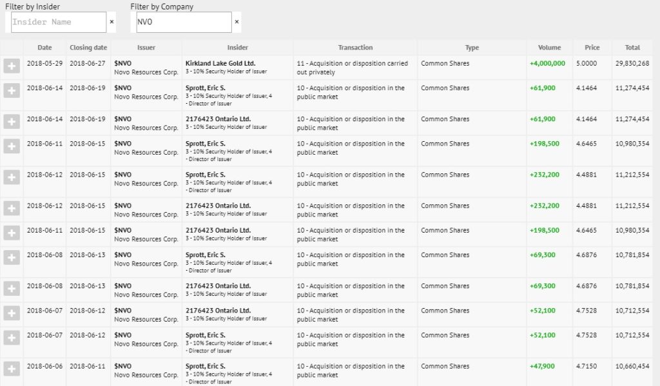Sort by the Type column header
The height and width of the screenshot is (386, 660).
[x=472, y=48]
